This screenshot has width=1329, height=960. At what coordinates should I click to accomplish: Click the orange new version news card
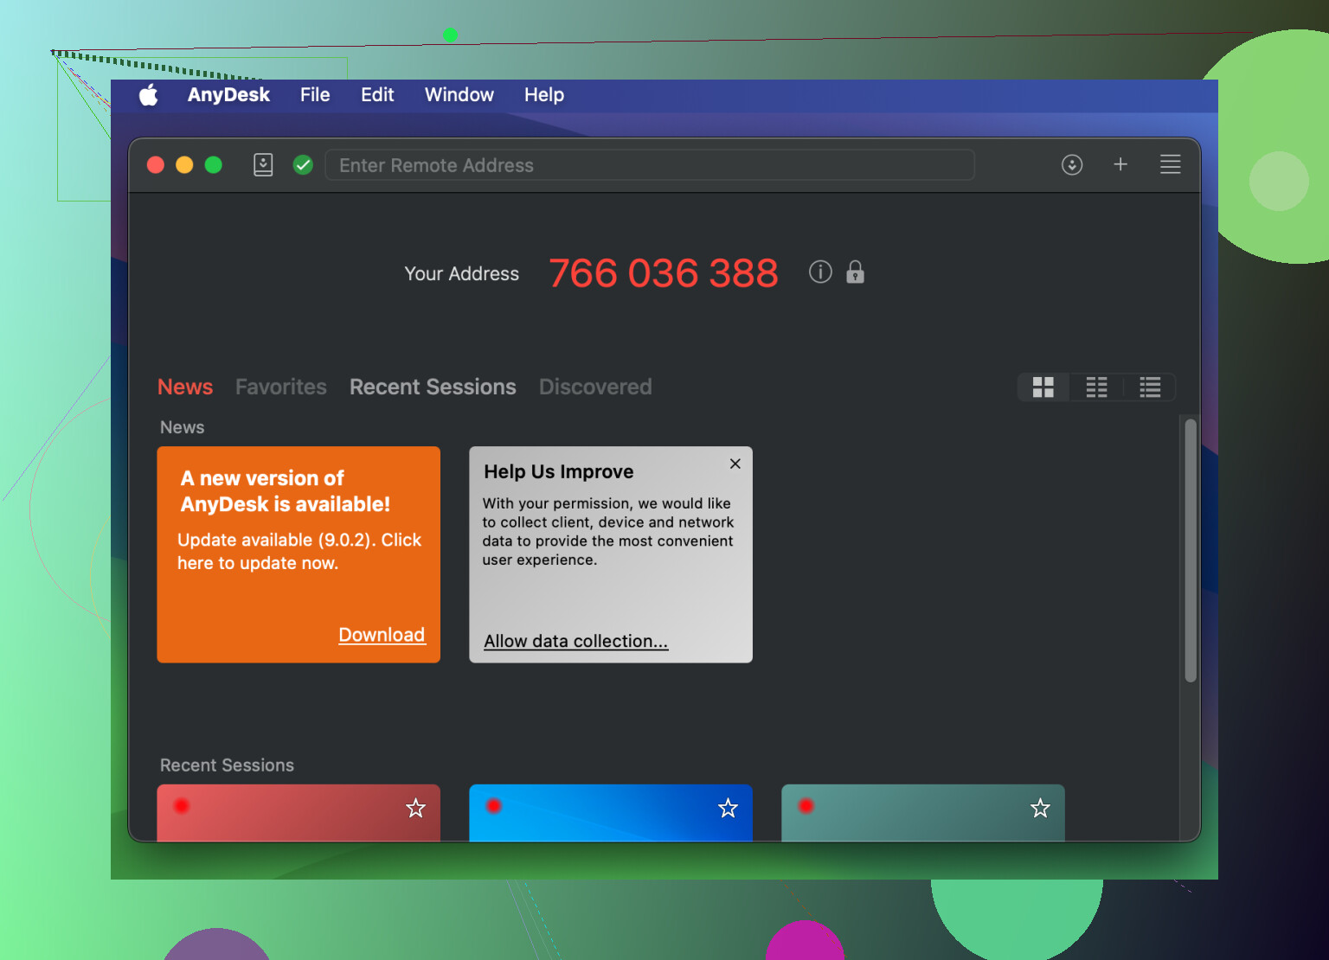(299, 554)
